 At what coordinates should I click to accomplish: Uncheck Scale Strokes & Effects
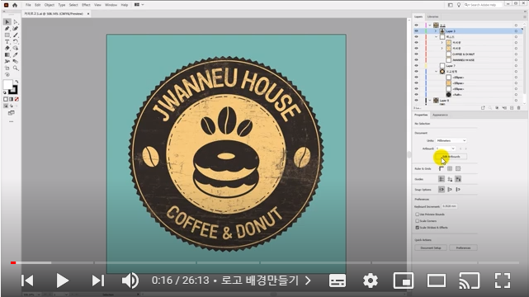(418, 228)
